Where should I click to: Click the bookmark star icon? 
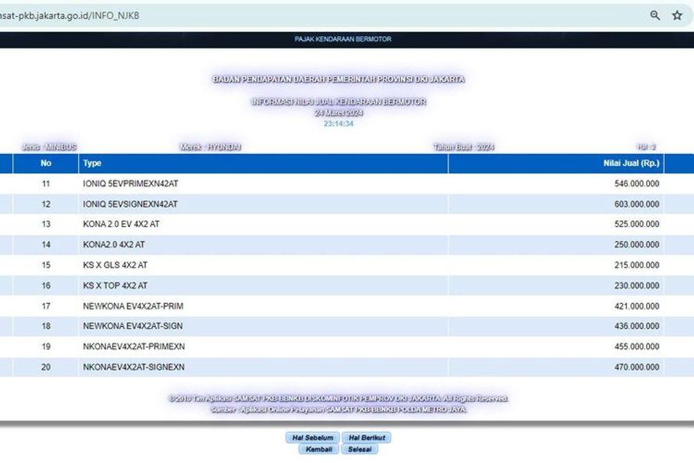pos(677,15)
